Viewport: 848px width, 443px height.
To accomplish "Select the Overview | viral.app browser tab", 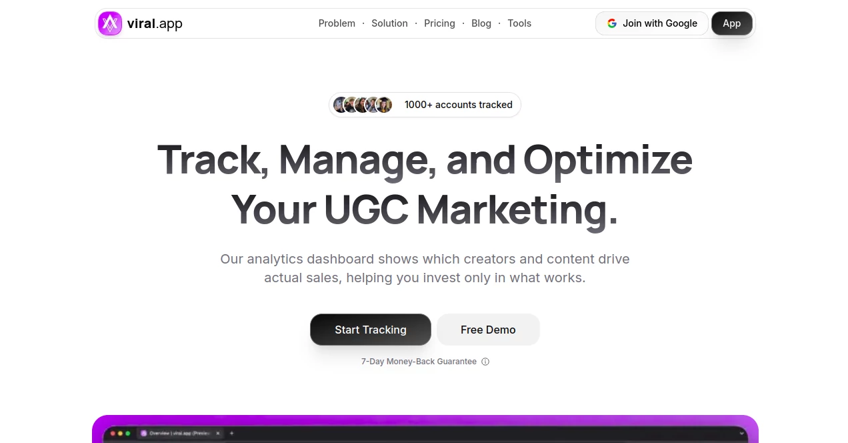I will [179, 434].
